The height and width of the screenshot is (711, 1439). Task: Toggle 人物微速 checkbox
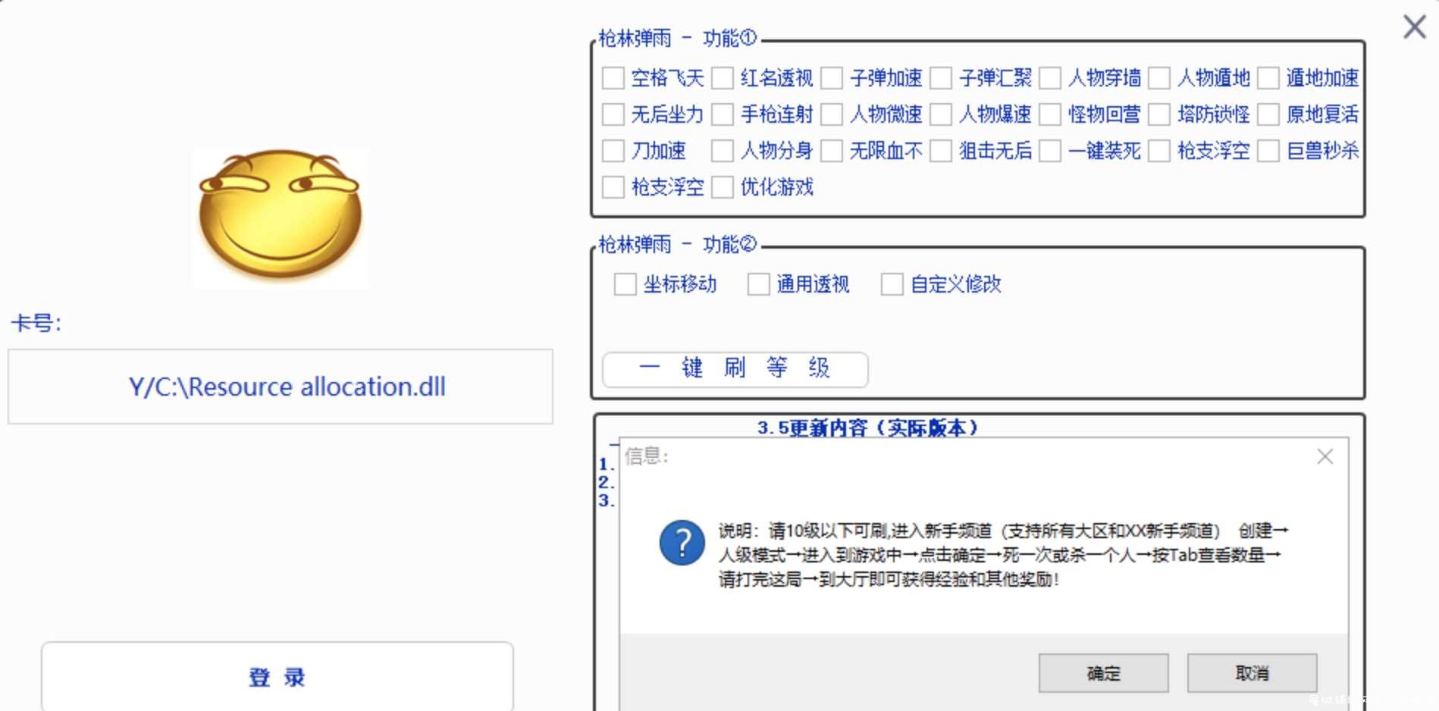click(831, 114)
